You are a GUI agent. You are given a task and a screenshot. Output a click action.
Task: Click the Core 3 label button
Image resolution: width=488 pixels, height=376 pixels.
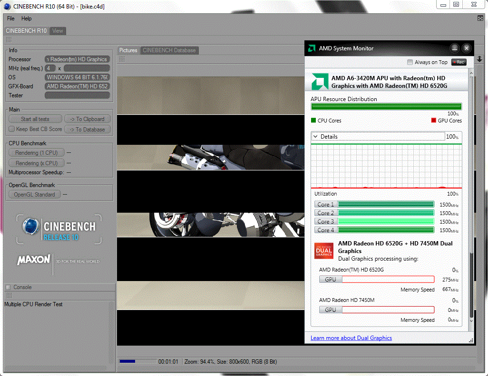click(x=325, y=222)
